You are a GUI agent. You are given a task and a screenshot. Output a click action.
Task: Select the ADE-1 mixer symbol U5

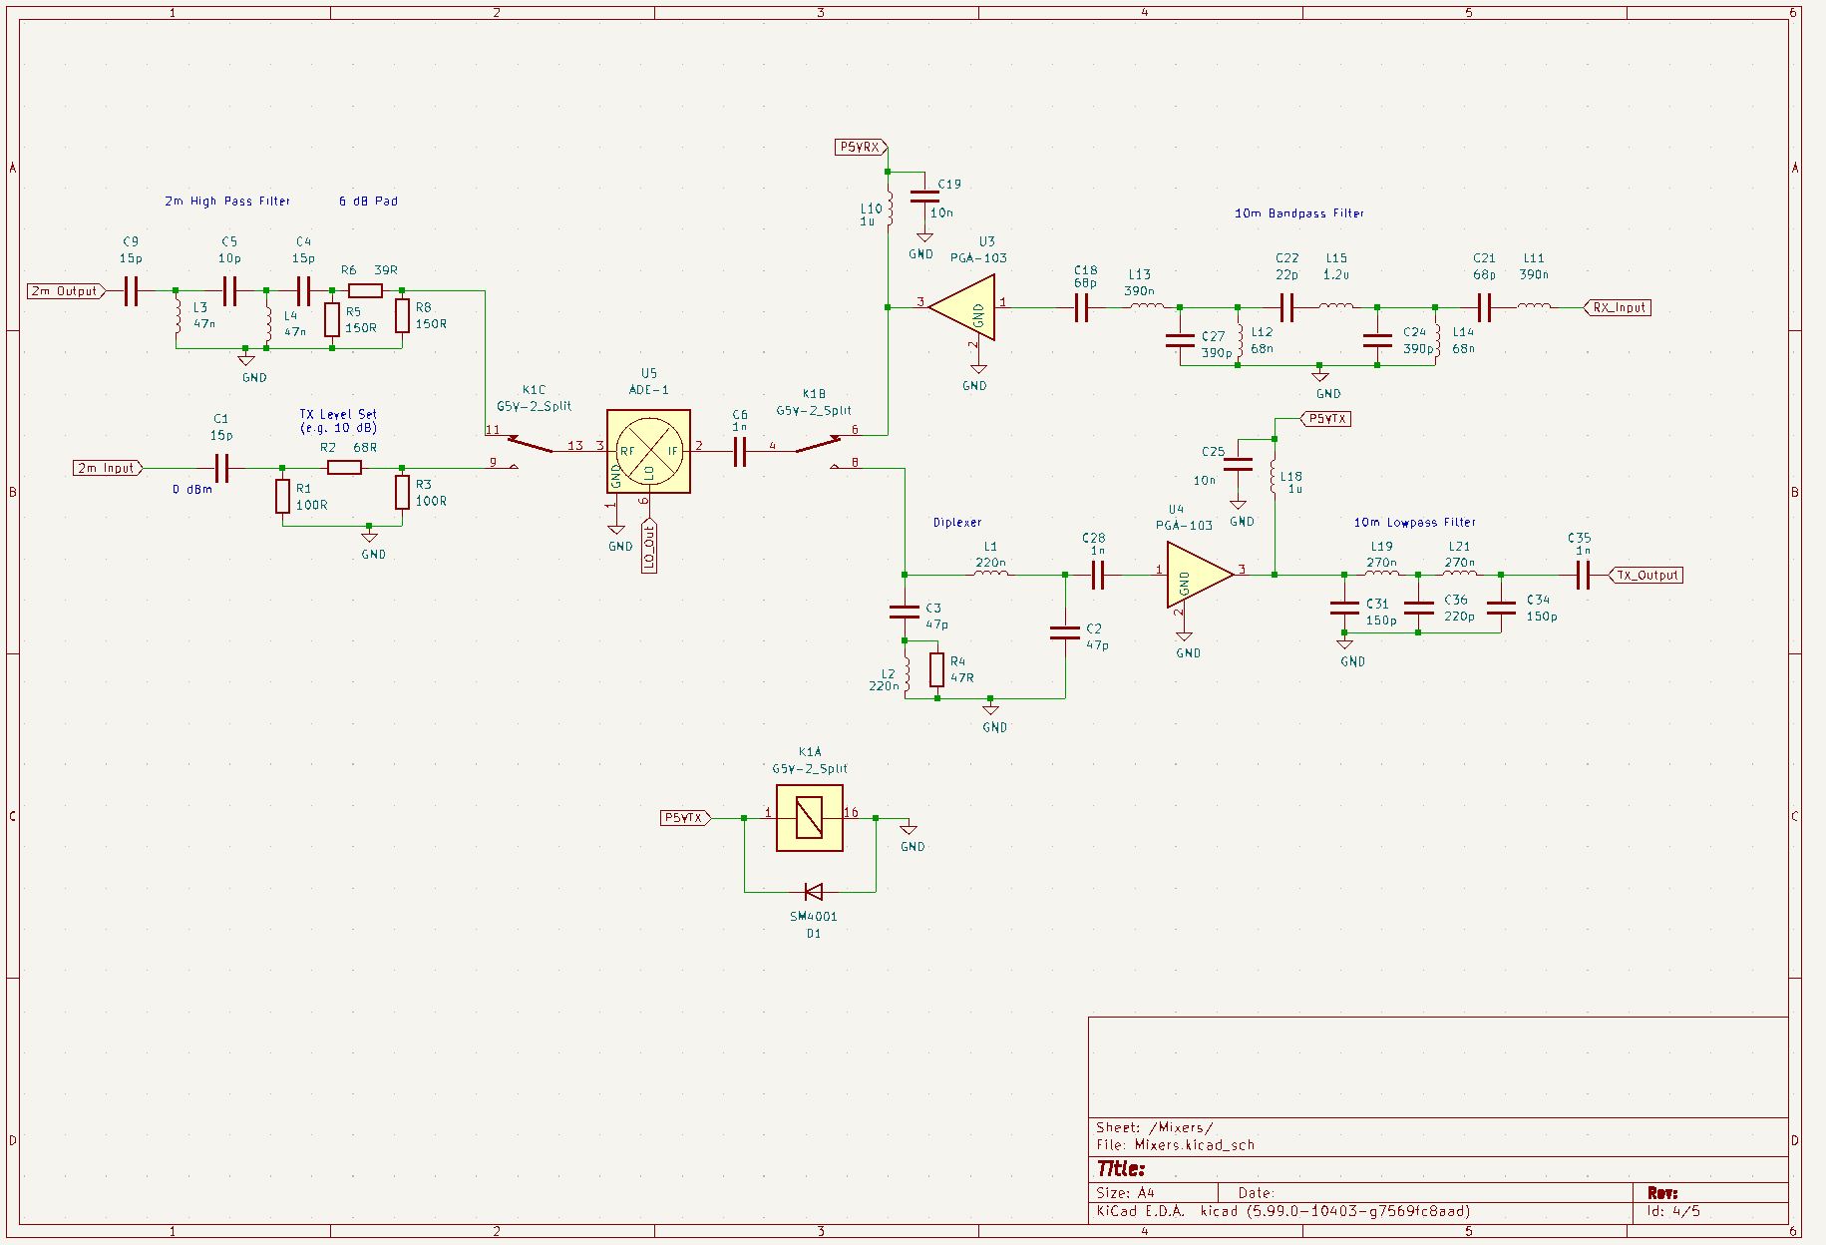pyautogui.click(x=648, y=451)
